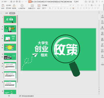Cut selection with the scissors icon
The width and height of the screenshot is (104, 98).
pyautogui.click(x=7, y=5)
